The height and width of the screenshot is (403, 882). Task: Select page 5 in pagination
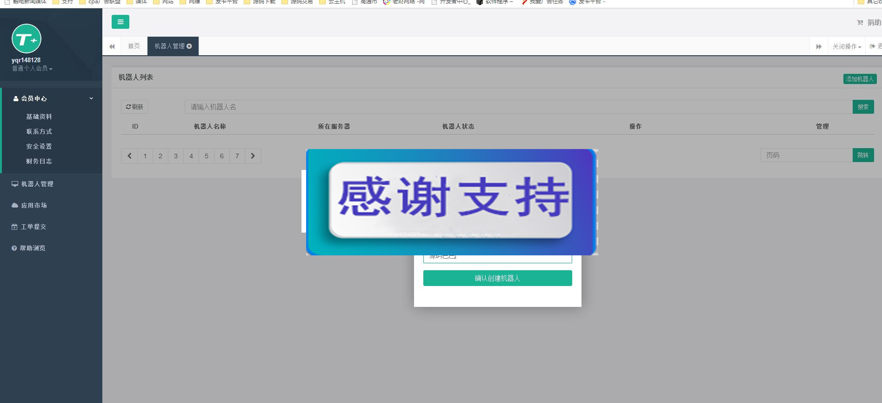tap(207, 156)
